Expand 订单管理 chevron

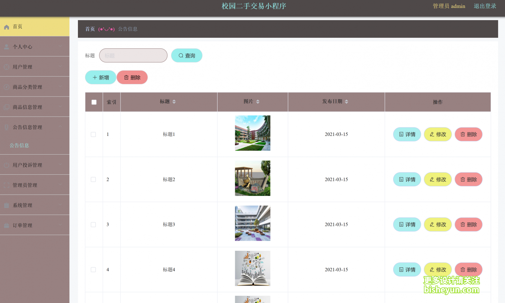coord(60,225)
